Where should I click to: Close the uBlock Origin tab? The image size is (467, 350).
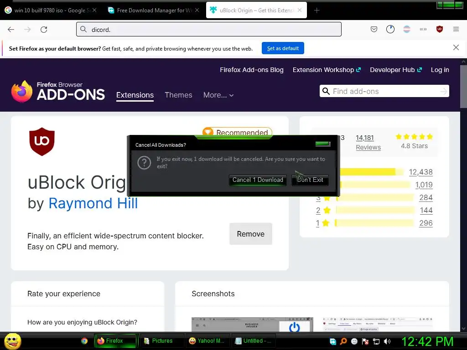click(300, 10)
